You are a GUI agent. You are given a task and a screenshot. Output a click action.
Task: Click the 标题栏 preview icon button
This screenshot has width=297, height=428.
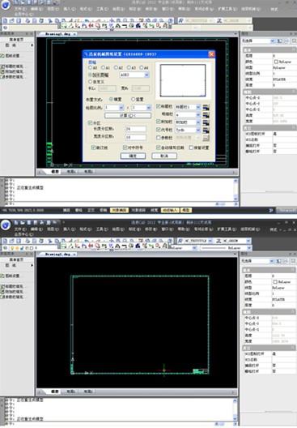[x=206, y=107]
